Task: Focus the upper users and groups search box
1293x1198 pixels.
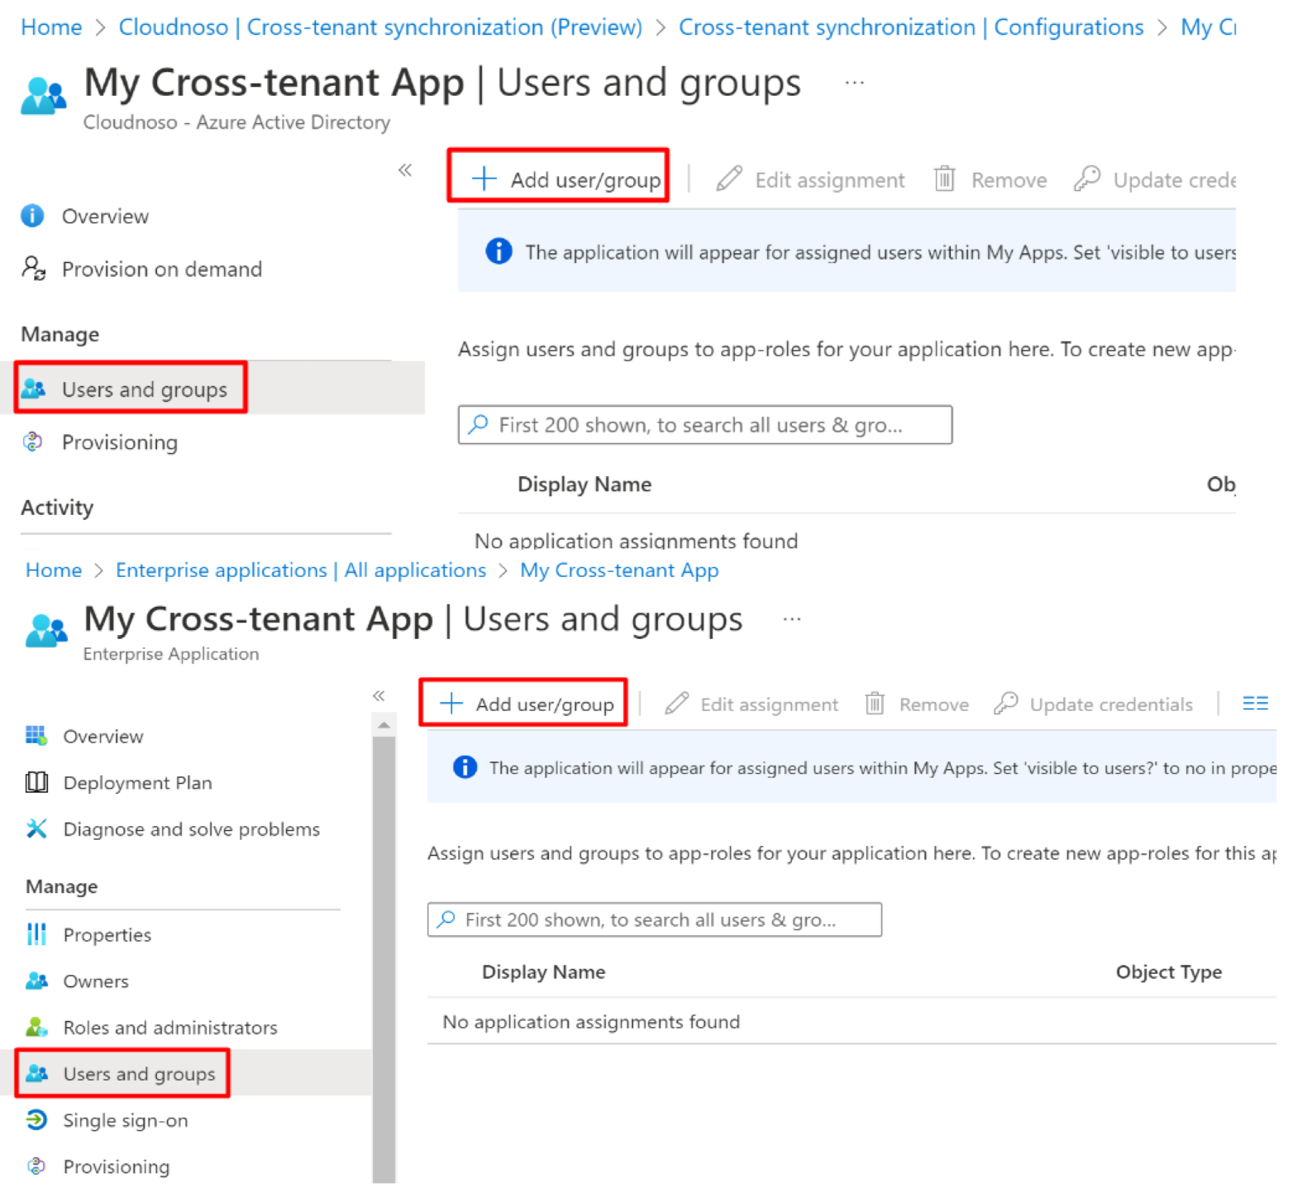Action: [x=704, y=425]
